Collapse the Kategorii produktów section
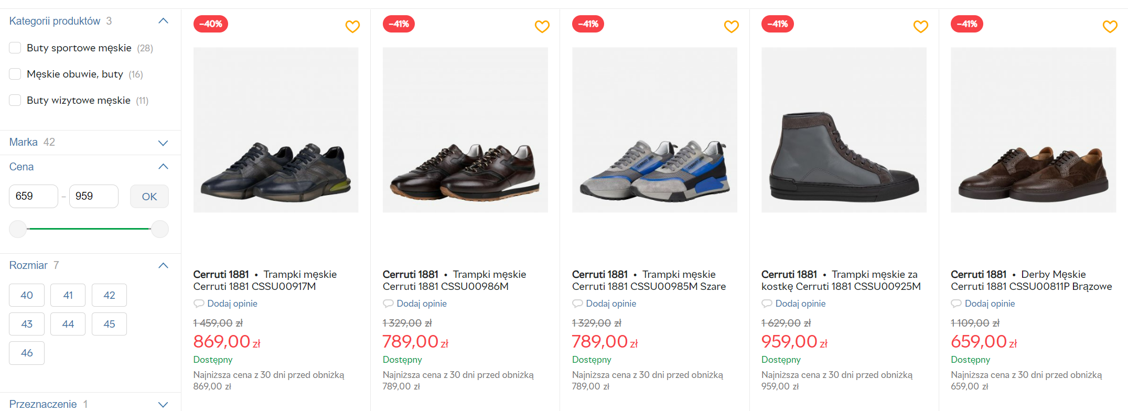This screenshot has width=1128, height=411. (x=163, y=21)
